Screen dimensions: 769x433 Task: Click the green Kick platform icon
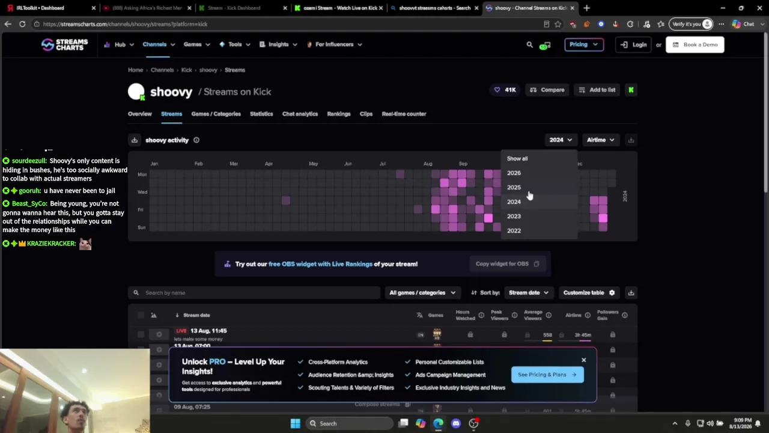631,90
